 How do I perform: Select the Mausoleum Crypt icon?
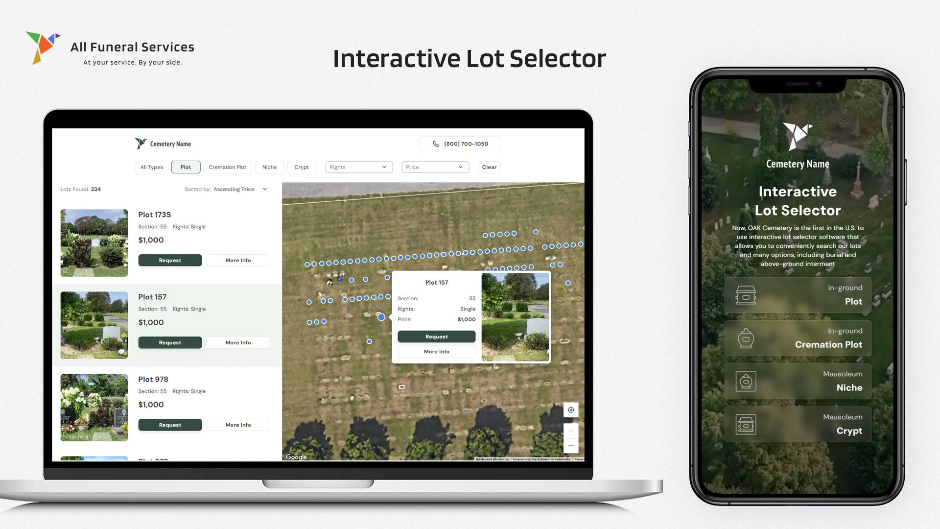click(746, 423)
